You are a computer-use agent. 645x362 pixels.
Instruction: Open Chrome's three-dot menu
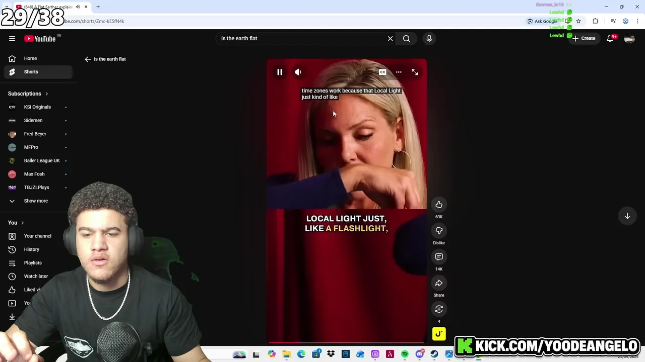pos(637,21)
